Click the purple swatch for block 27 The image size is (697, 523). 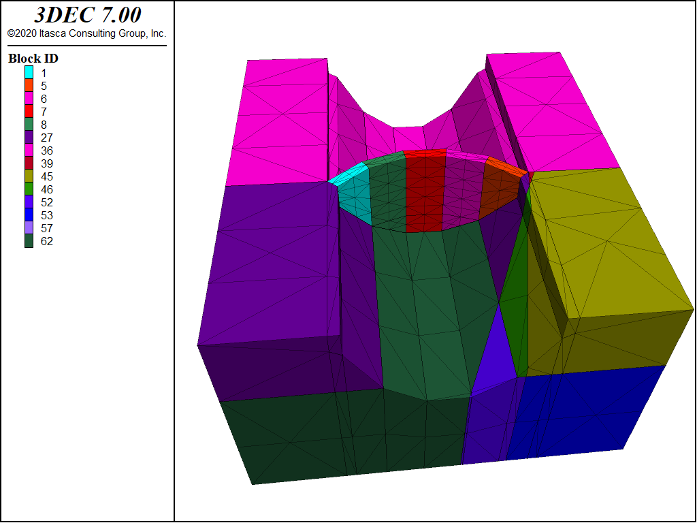[29, 137]
